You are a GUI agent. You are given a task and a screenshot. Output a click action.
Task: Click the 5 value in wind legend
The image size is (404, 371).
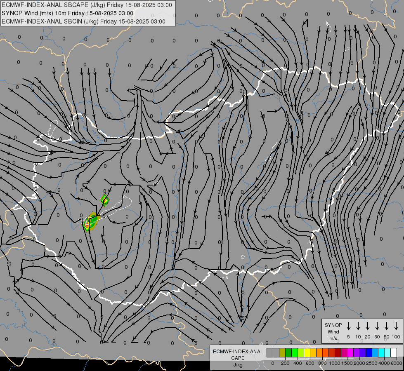click(348, 337)
